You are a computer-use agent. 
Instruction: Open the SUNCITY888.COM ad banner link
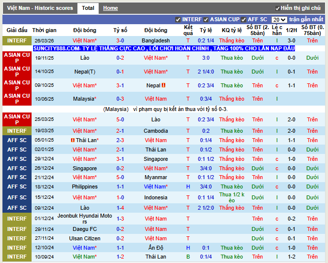[x=164, y=48]
